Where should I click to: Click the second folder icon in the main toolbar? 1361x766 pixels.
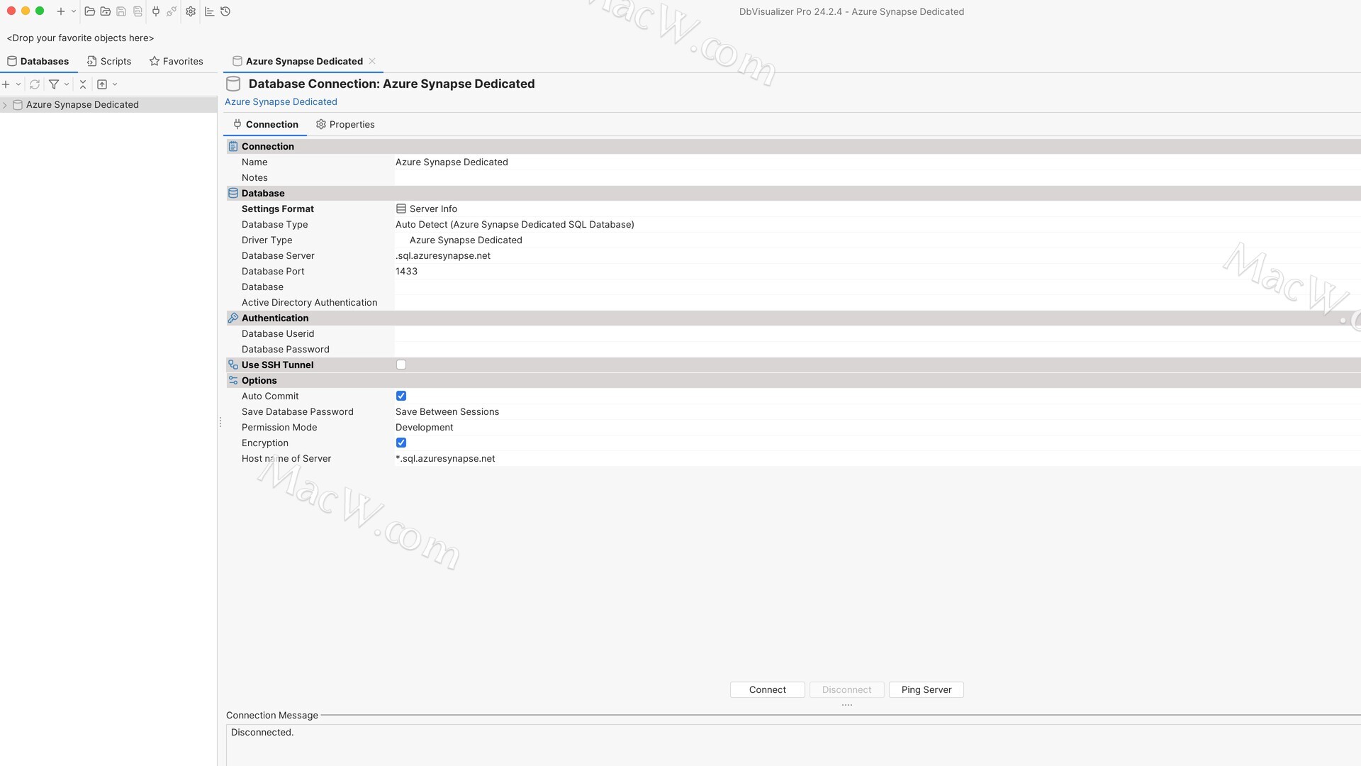106,11
